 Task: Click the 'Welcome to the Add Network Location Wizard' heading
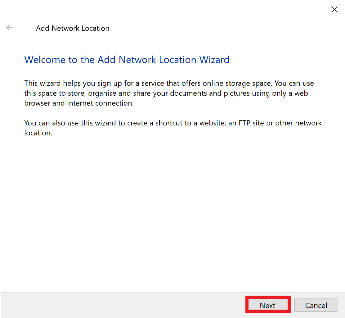(127, 60)
